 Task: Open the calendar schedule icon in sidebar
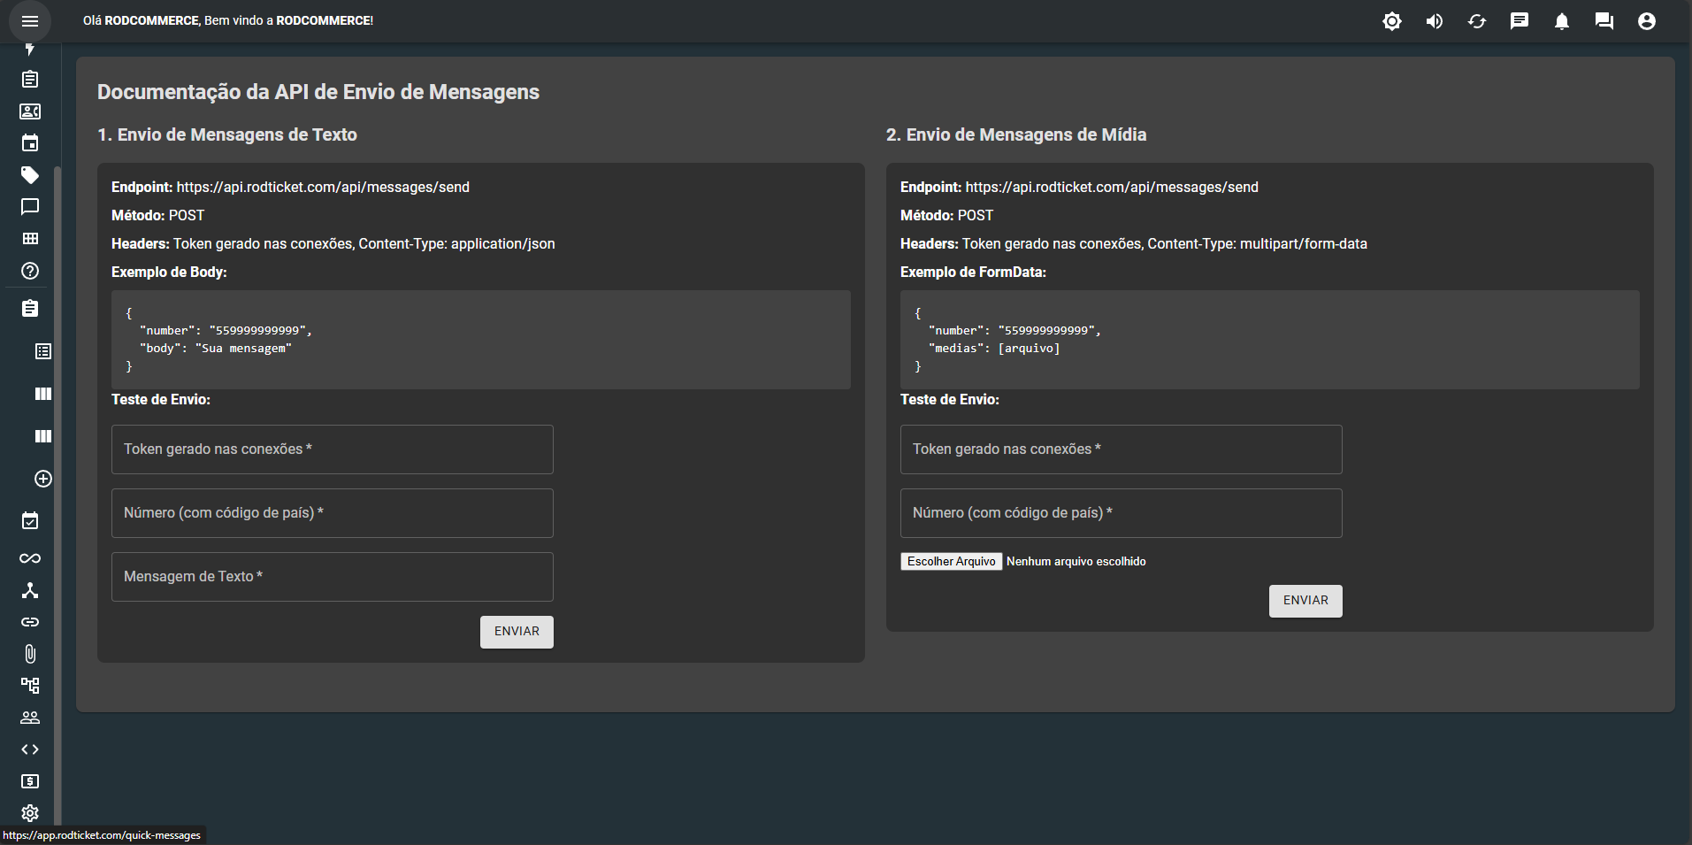click(x=30, y=143)
